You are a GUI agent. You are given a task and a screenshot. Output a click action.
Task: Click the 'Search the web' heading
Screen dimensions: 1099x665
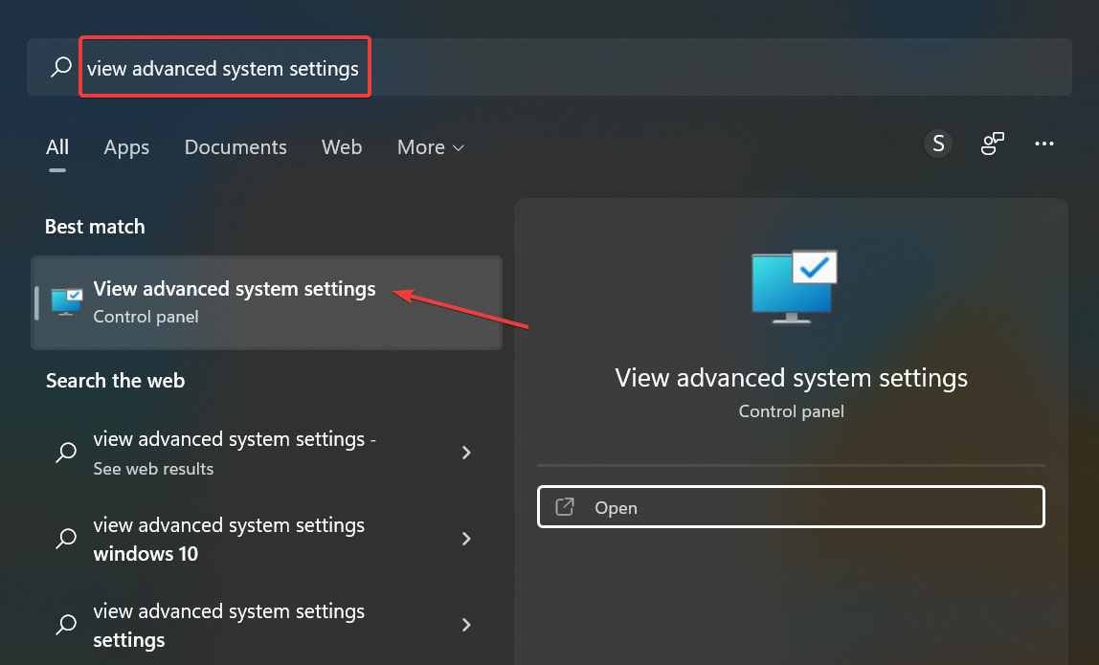click(116, 381)
